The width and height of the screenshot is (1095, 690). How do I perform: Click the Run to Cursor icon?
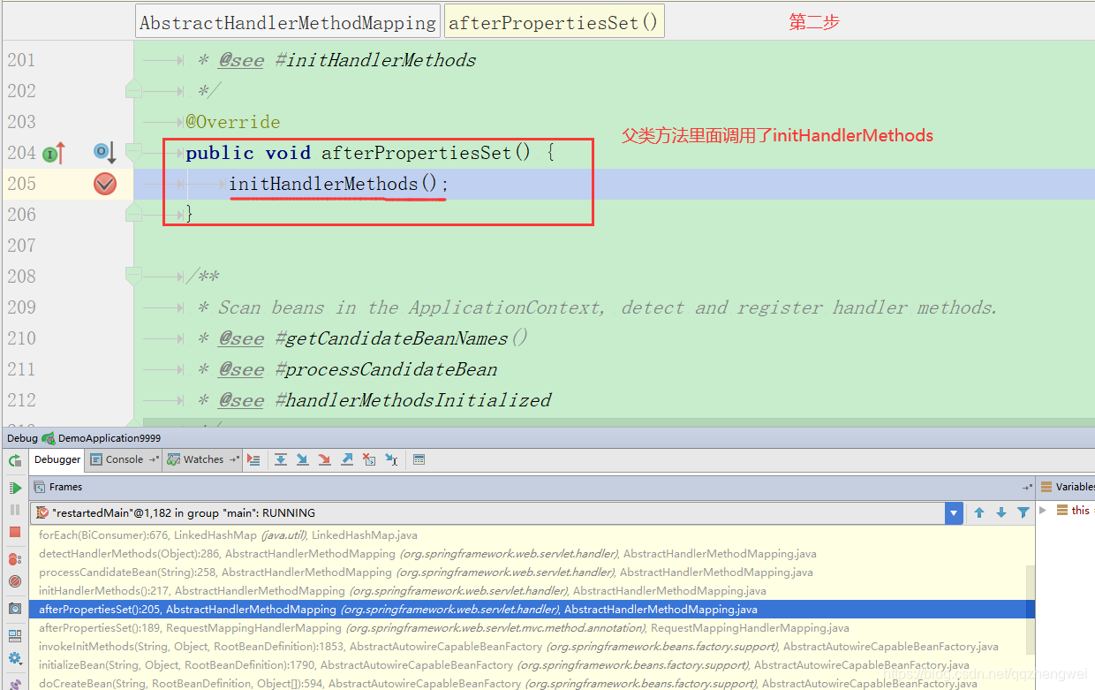[391, 459]
